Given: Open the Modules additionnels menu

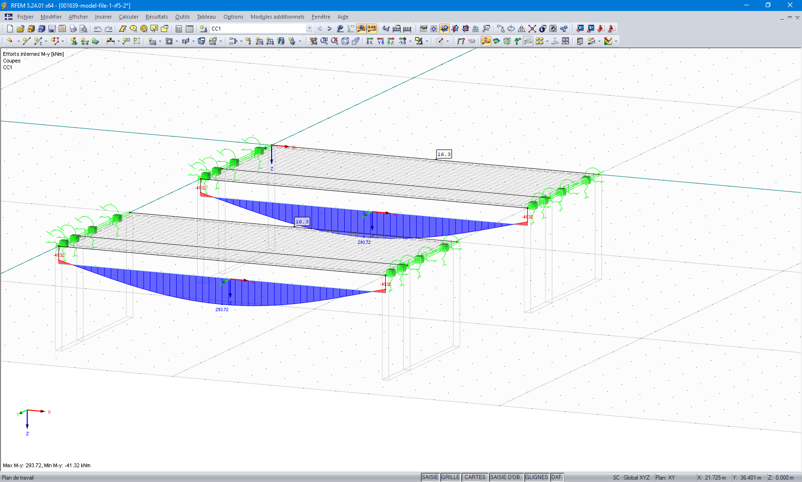Looking at the screenshot, I should [277, 17].
